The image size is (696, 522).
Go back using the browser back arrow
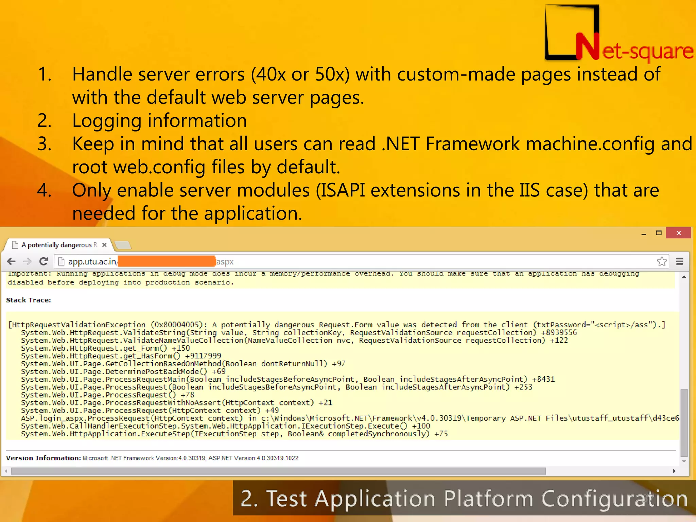(11, 261)
